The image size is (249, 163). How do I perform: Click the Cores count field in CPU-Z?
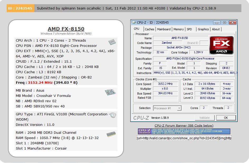tap(204, 108)
